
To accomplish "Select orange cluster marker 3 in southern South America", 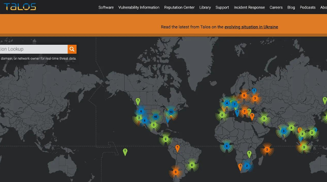I will [x=175, y=172].
